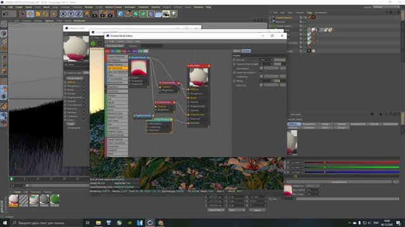
Task: Click the Undo arrow in the main toolbar
Action: point(6,14)
